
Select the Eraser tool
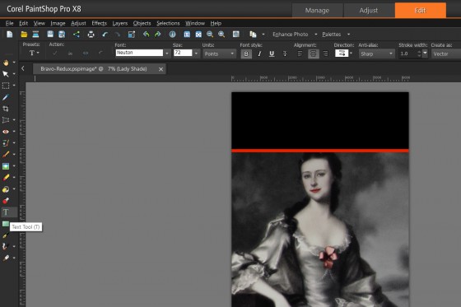[x=6, y=178]
